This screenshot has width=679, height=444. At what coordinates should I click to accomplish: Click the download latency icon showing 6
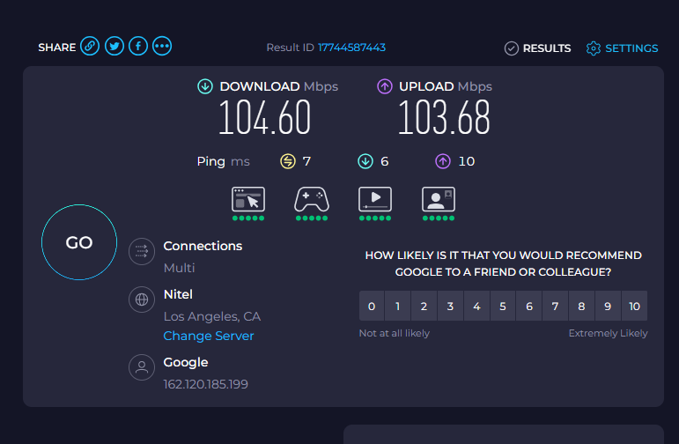tap(365, 161)
